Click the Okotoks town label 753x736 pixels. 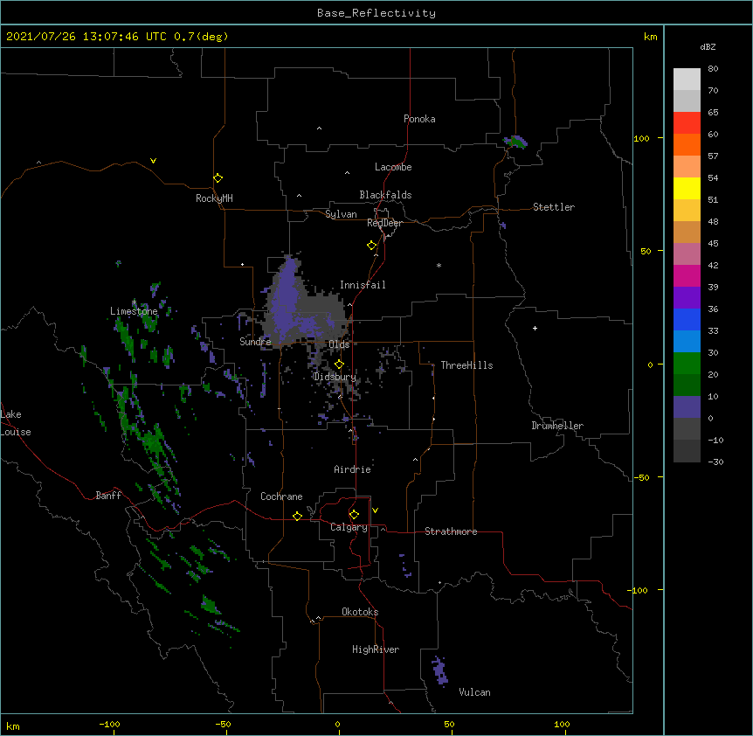click(x=360, y=612)
